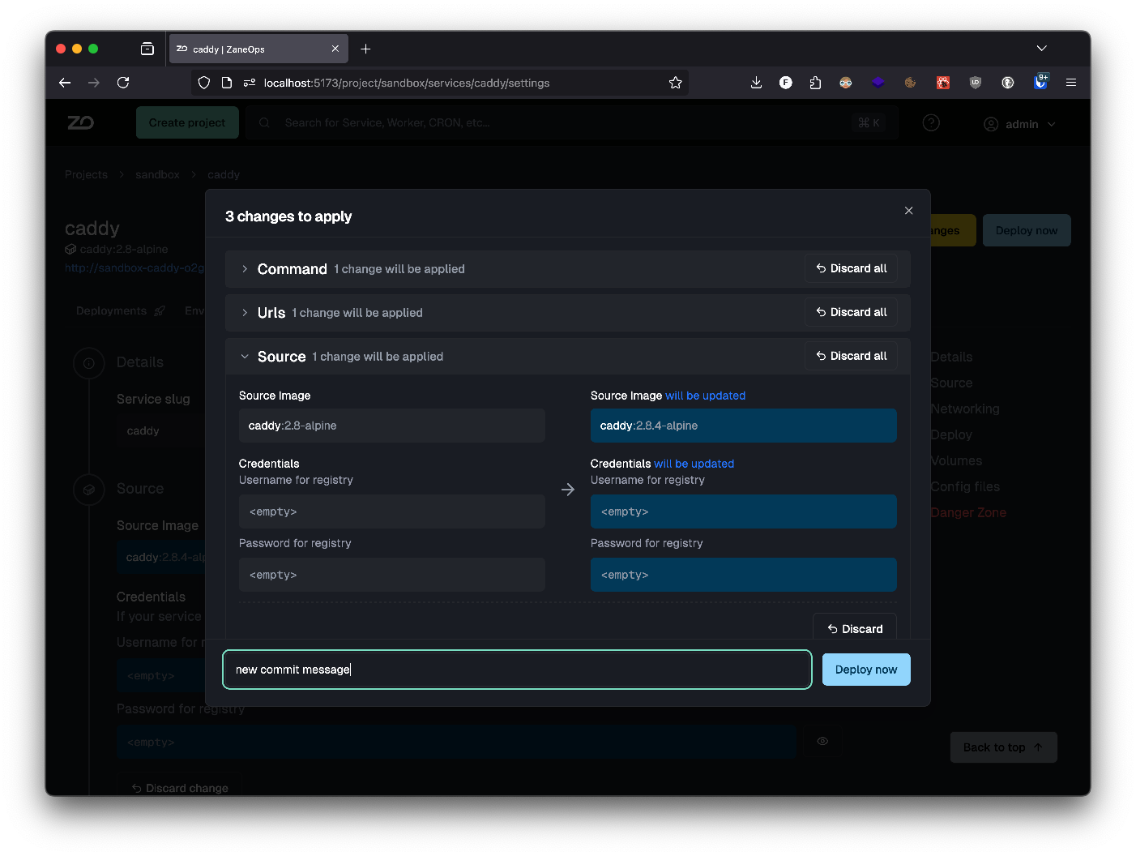Collapse the Source changes section
Viewport: 1136px width, 856px height.
click(x=245, y=357)
